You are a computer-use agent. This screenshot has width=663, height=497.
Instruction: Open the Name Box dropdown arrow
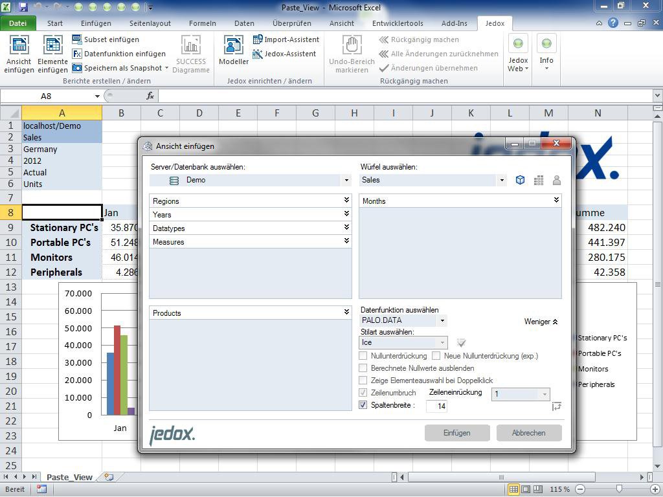click(x=97, y=96)
